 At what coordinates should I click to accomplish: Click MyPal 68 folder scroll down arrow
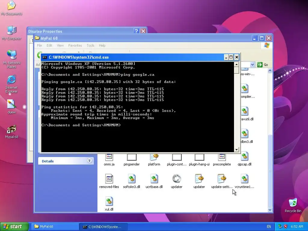[x=270, y=210]
